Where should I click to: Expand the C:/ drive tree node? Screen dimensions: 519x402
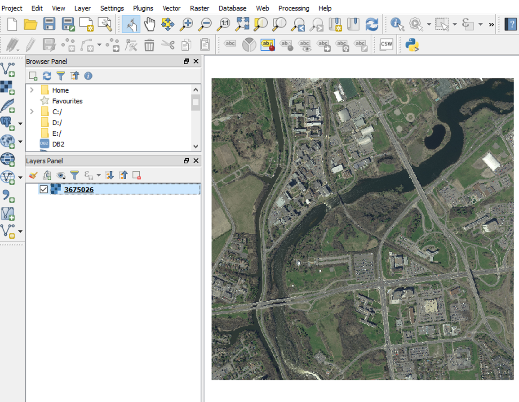point(31,112)
